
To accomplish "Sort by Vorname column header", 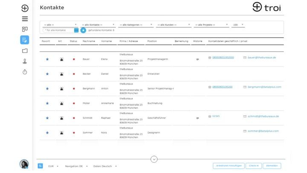I will (106, 41).
